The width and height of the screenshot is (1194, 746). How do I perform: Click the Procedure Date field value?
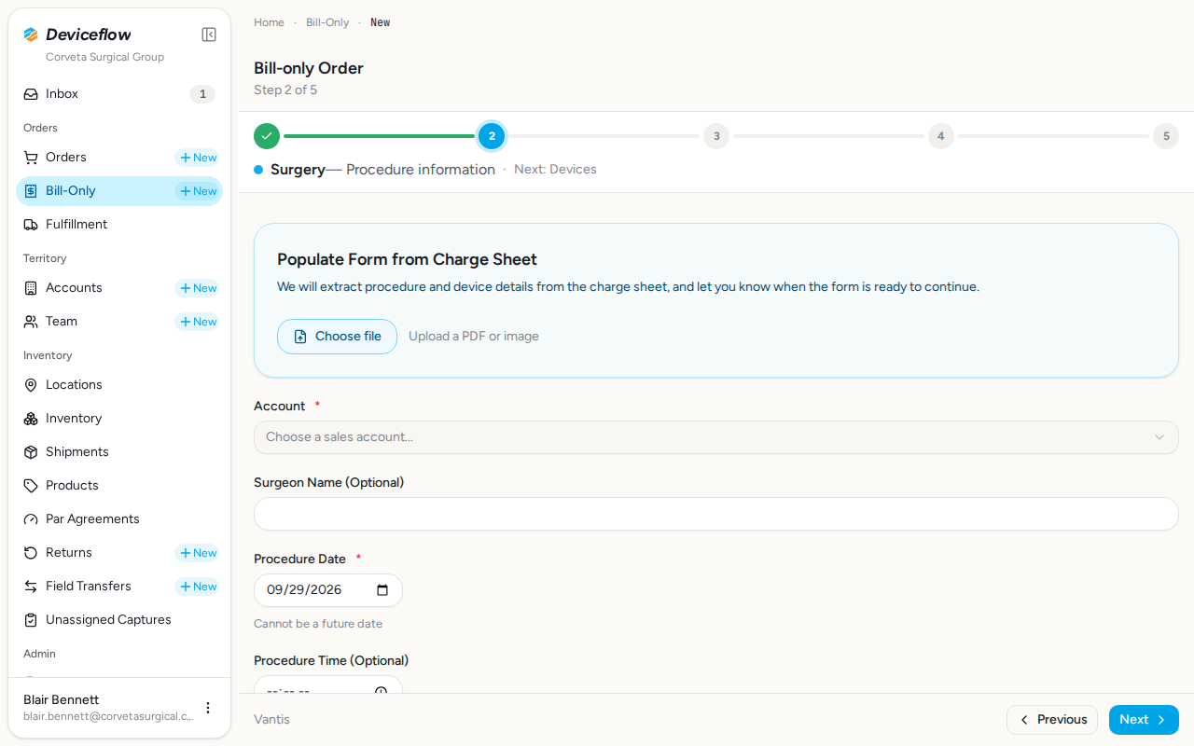tap(304, 590)
